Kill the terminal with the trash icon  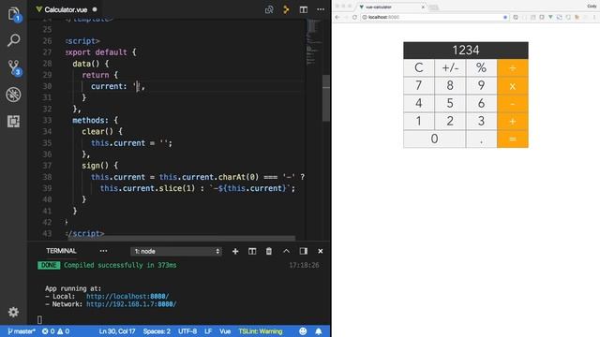pyautogui.click(x=269, y=251)
